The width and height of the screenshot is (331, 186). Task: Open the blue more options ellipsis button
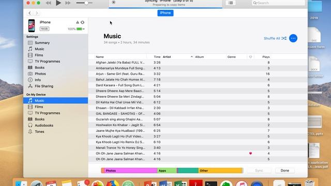point(293,38)
